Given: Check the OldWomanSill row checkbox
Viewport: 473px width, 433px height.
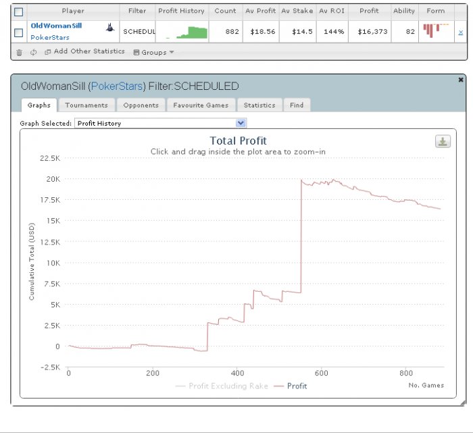Looking at the screenshot, I should [19, 32].
